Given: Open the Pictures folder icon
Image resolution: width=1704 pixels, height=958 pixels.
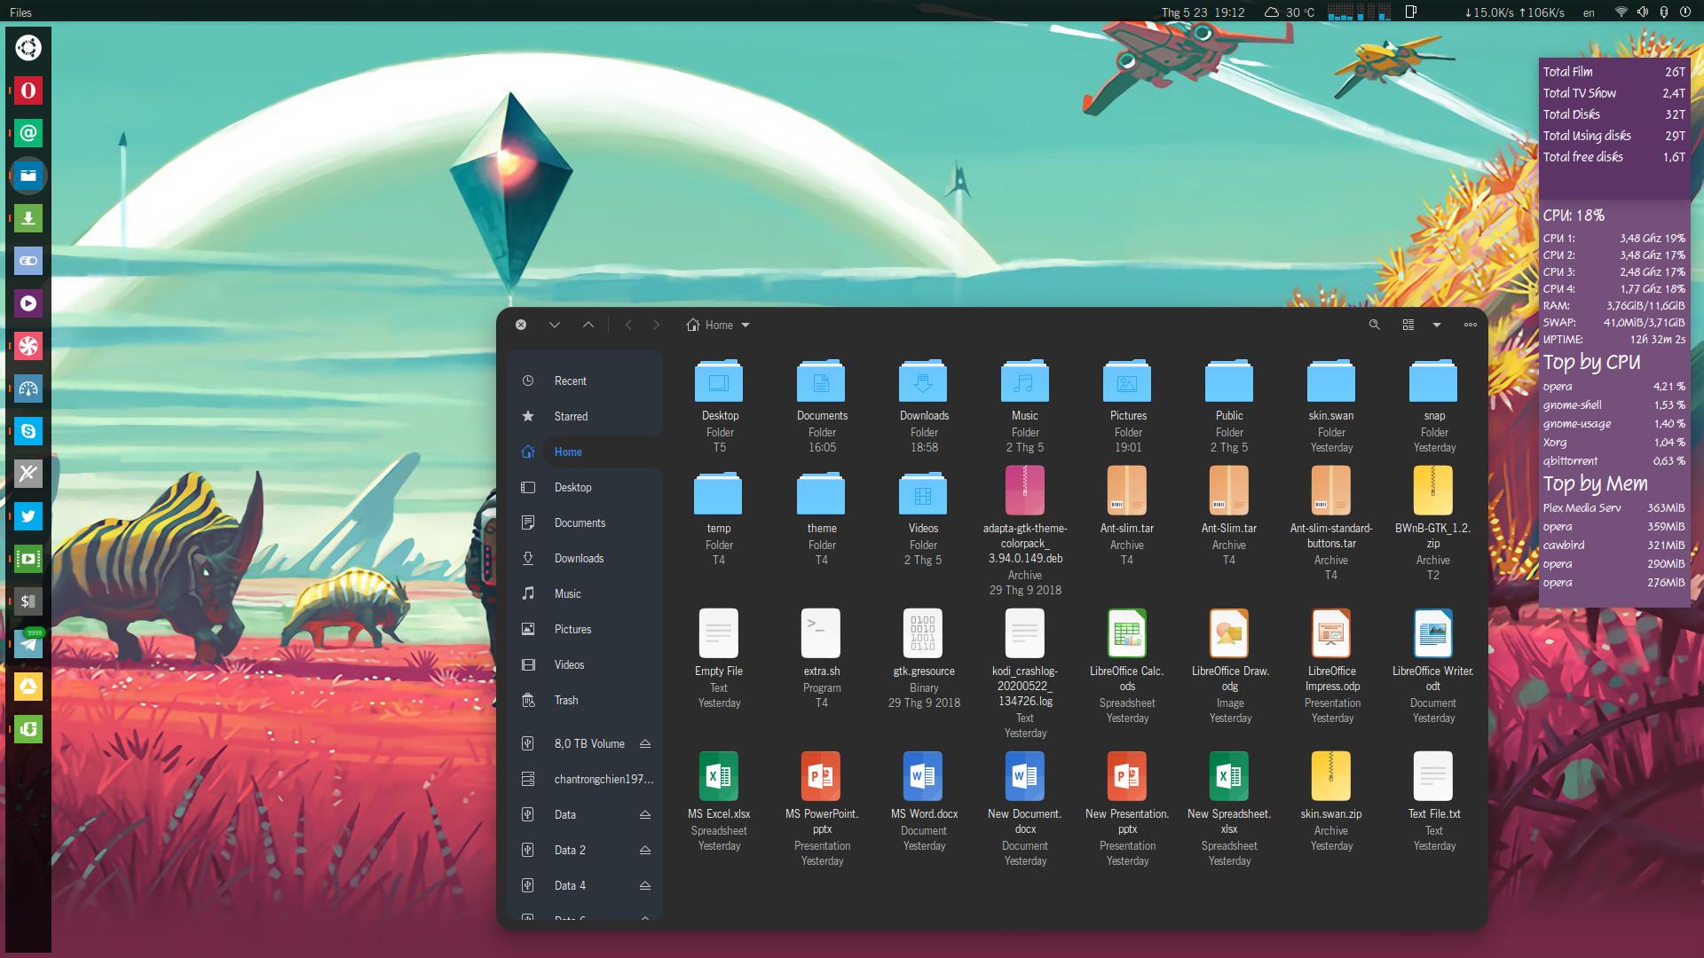Looking at the screenshot, I should (x=1127, y=381).
